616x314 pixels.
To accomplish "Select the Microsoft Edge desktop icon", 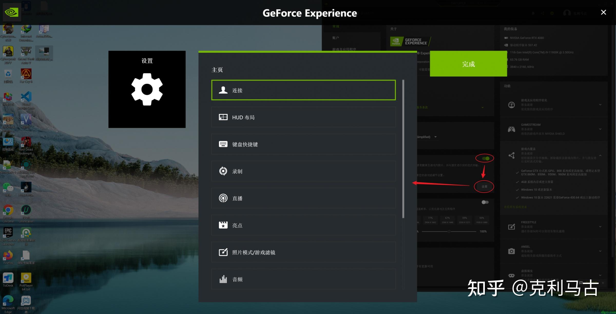I will (x=8, y=304).
